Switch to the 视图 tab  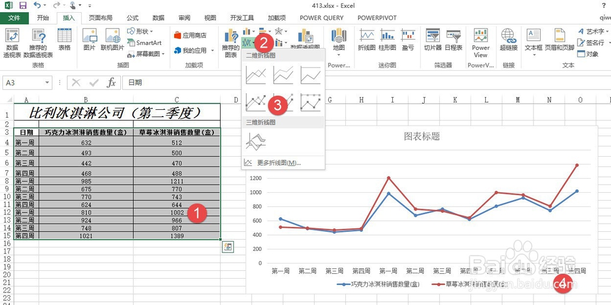point(210,18)
